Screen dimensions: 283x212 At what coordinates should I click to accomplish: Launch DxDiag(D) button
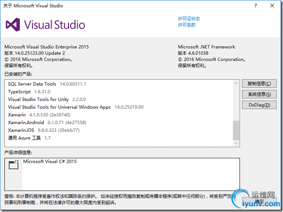[x=259, y=105]
